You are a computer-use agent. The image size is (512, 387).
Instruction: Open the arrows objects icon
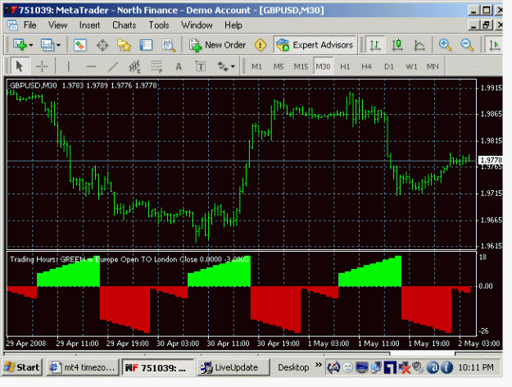223,66
